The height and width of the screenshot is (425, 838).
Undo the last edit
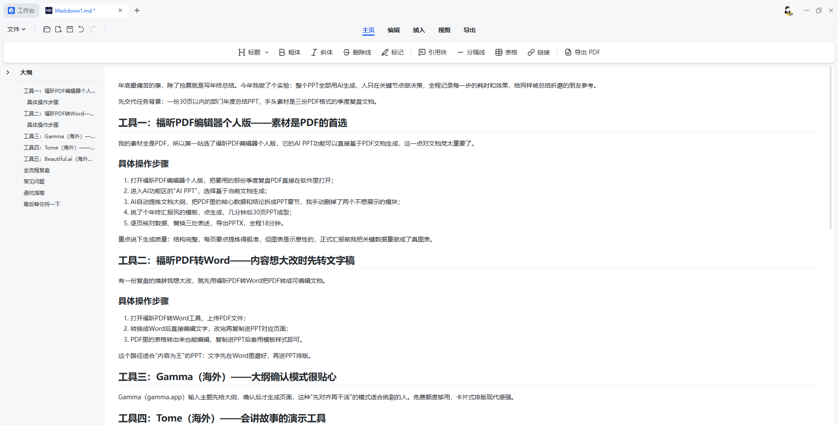click(x=81, y=29)
